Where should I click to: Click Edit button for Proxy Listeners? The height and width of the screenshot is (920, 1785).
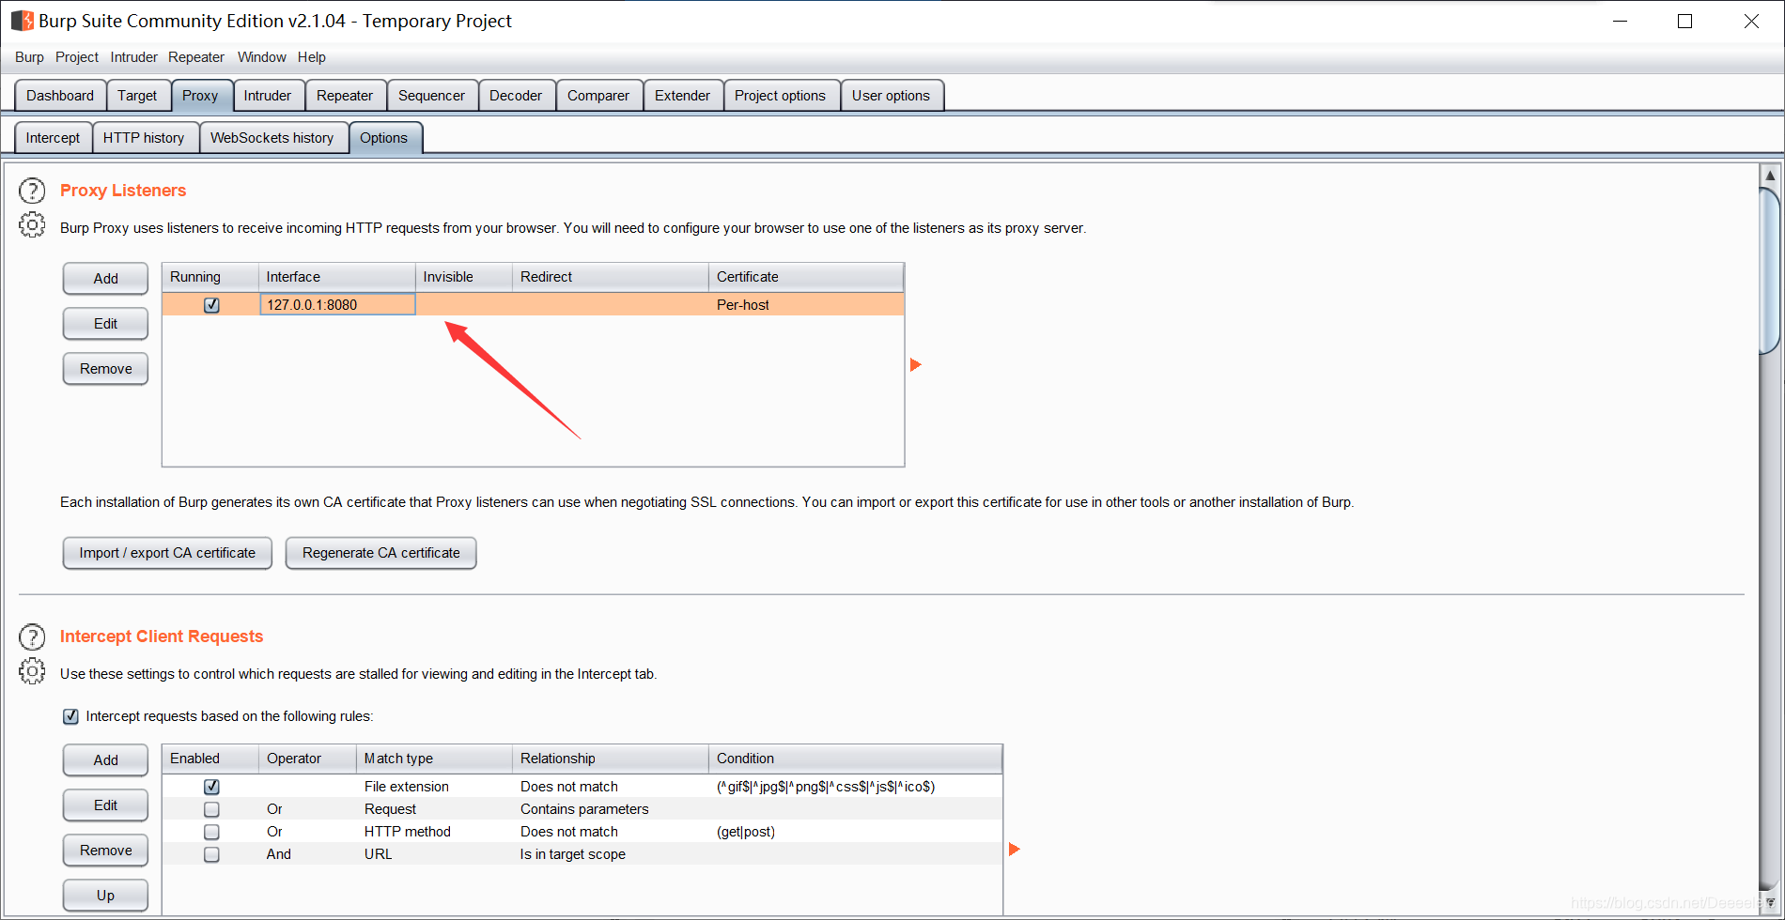tap(105, 324)
